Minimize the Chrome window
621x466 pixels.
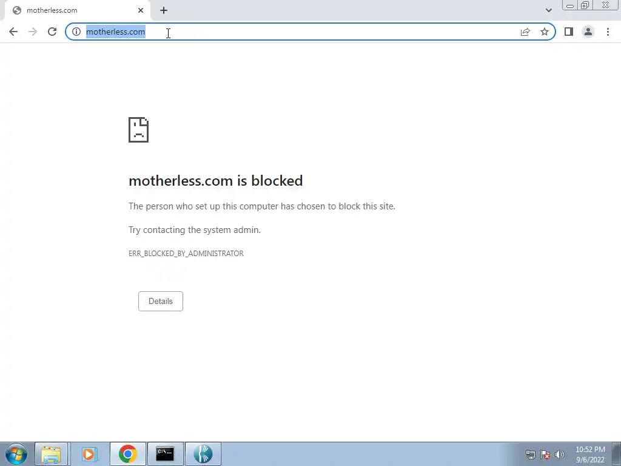point(570,5)
